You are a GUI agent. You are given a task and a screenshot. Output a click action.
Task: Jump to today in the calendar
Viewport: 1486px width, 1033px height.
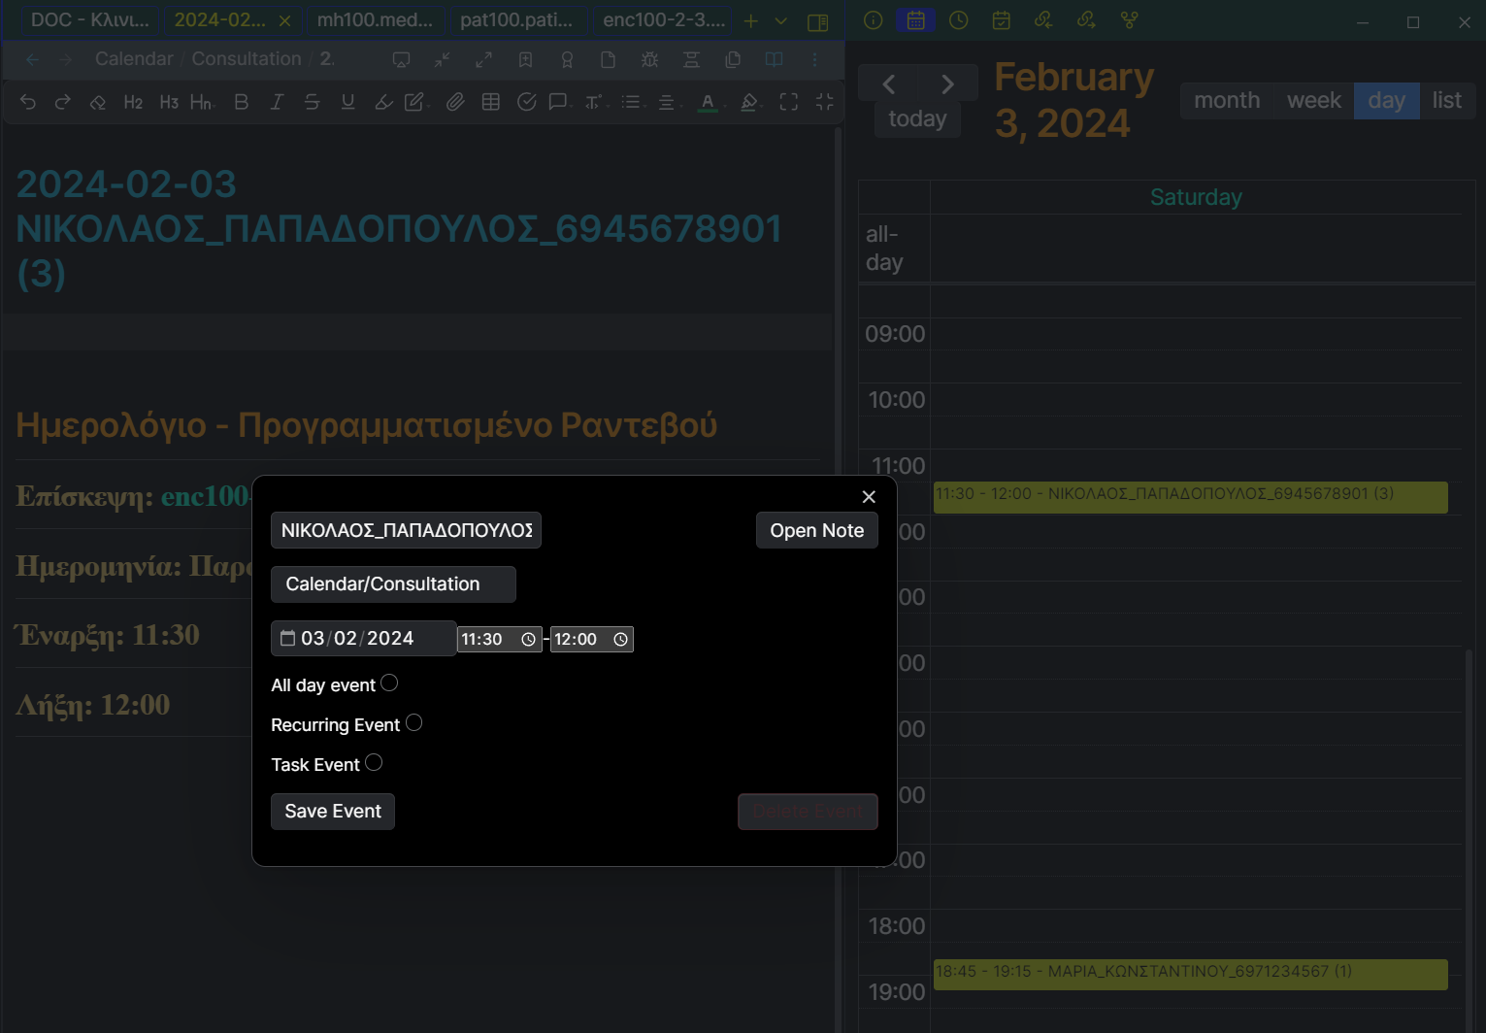point(917,119)
